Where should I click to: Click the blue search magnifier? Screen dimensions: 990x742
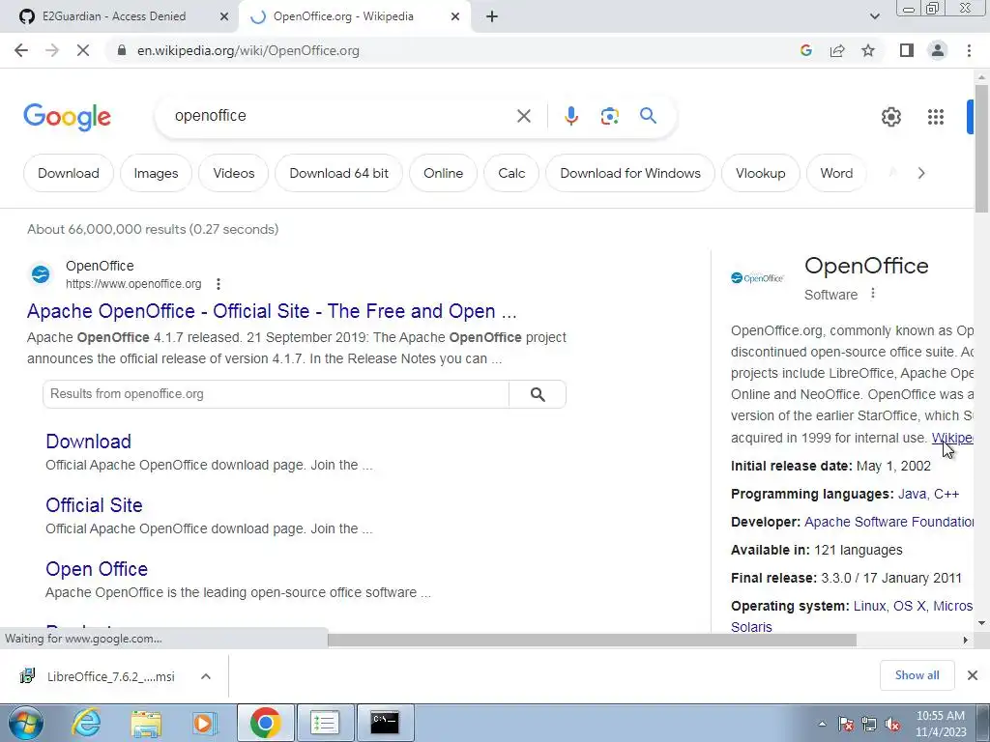click(648, 116)
